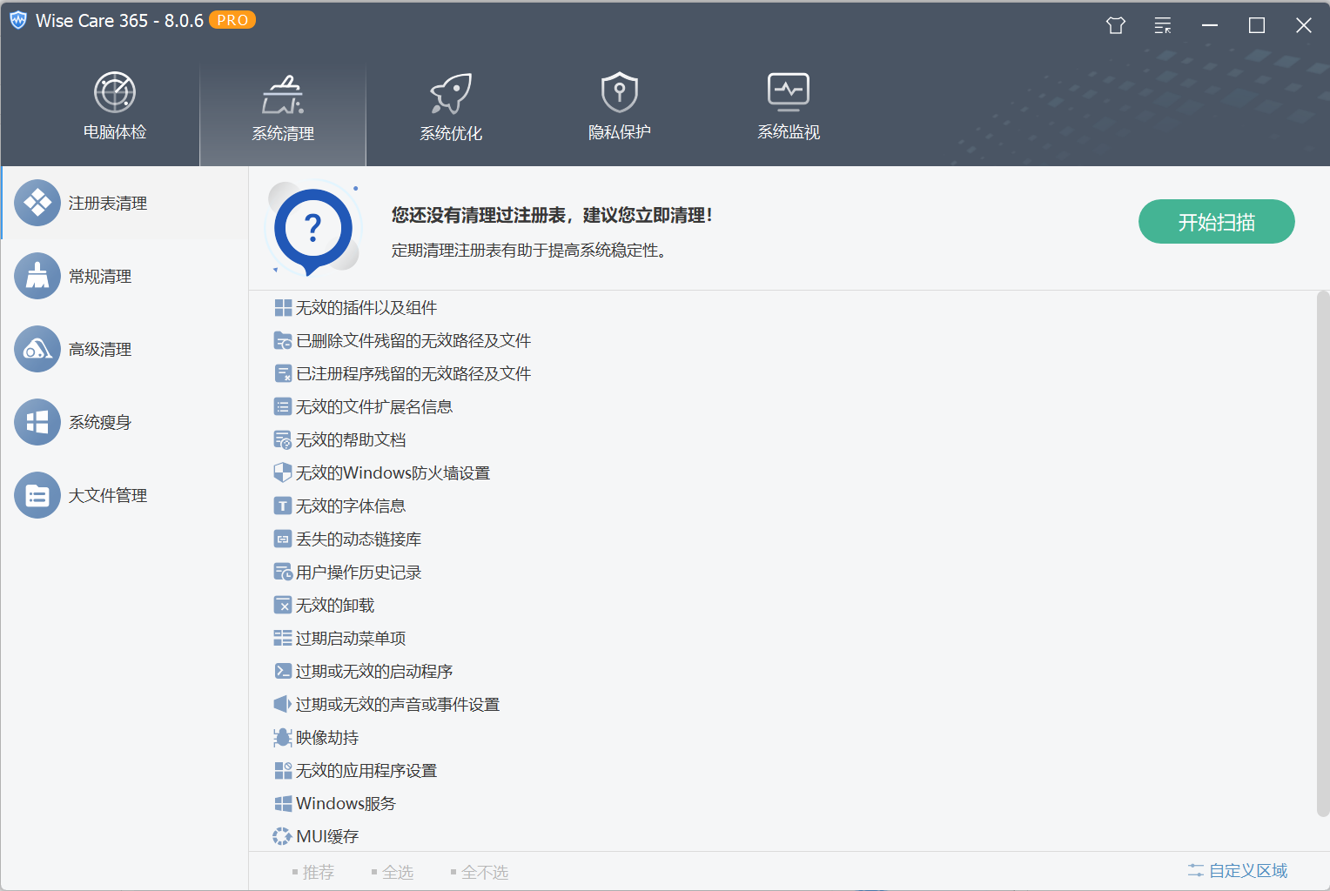Open the 系统优化 tab label

[x=451, y=133]
